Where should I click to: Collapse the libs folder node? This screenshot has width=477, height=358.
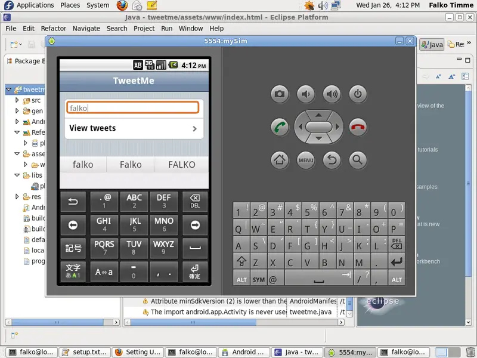point(17,175)
